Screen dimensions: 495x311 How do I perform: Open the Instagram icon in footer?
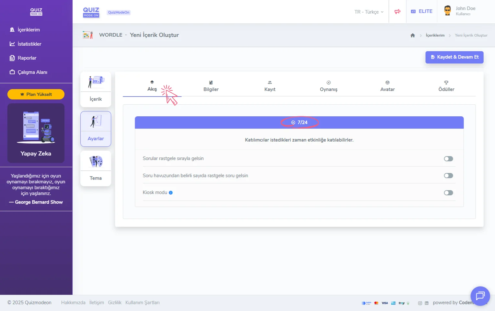pos(420,303)
